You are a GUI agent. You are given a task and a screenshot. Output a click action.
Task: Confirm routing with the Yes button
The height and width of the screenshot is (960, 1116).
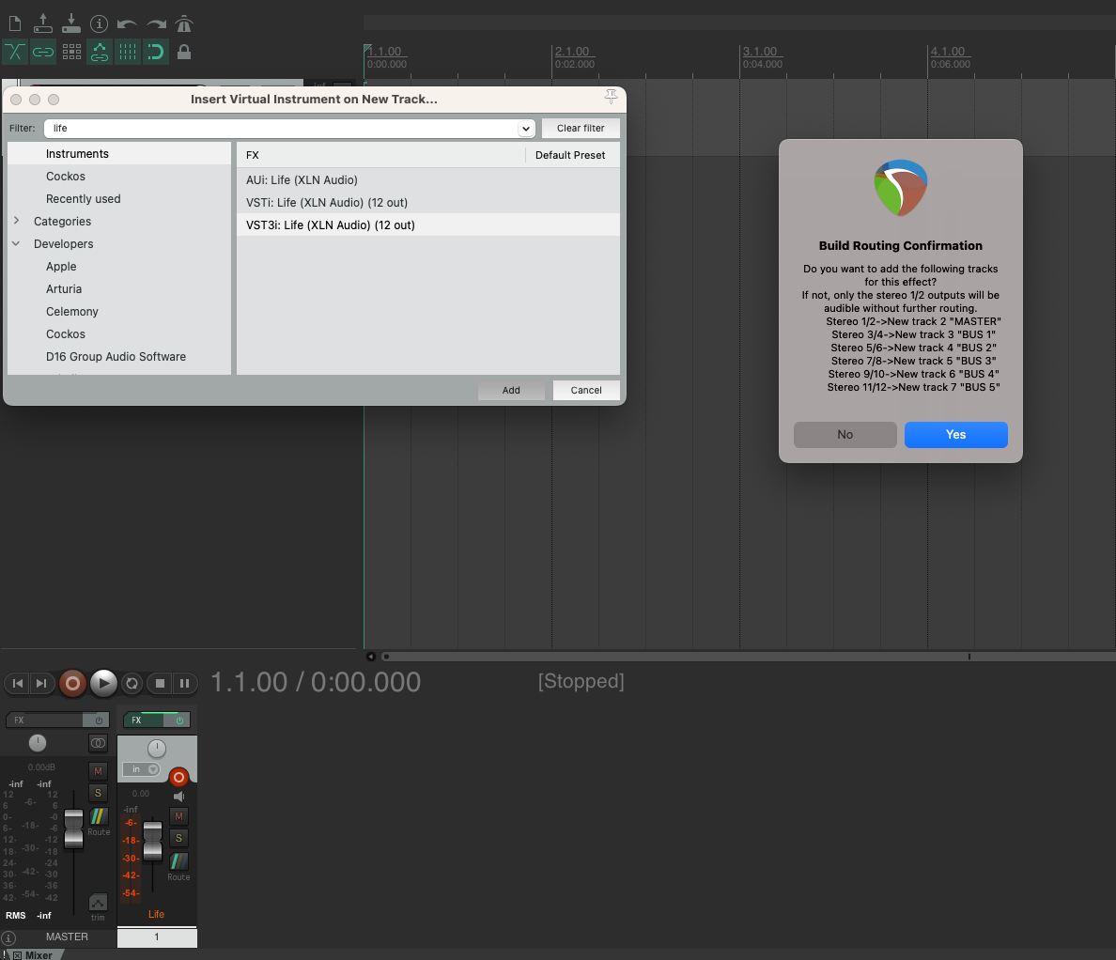tap(955, 434)
